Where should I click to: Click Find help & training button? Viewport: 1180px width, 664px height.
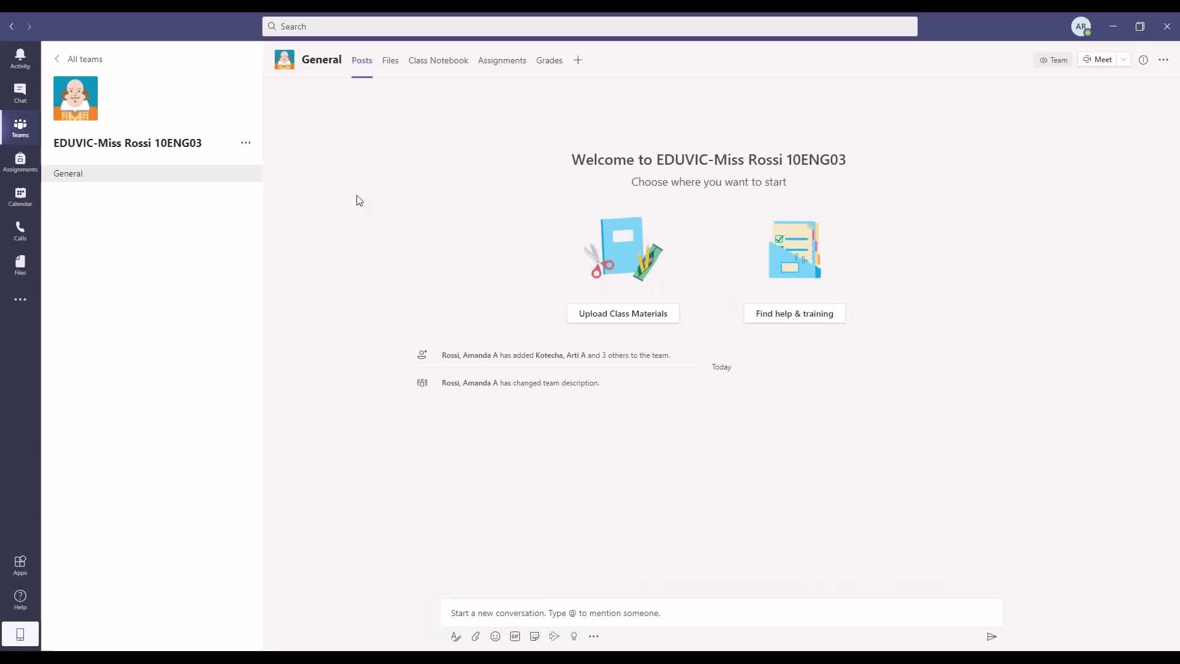pos(795,314)
